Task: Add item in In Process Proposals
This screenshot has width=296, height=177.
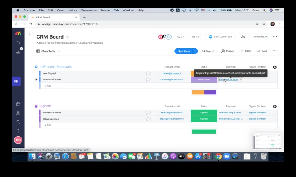Action: click(48, 86)
